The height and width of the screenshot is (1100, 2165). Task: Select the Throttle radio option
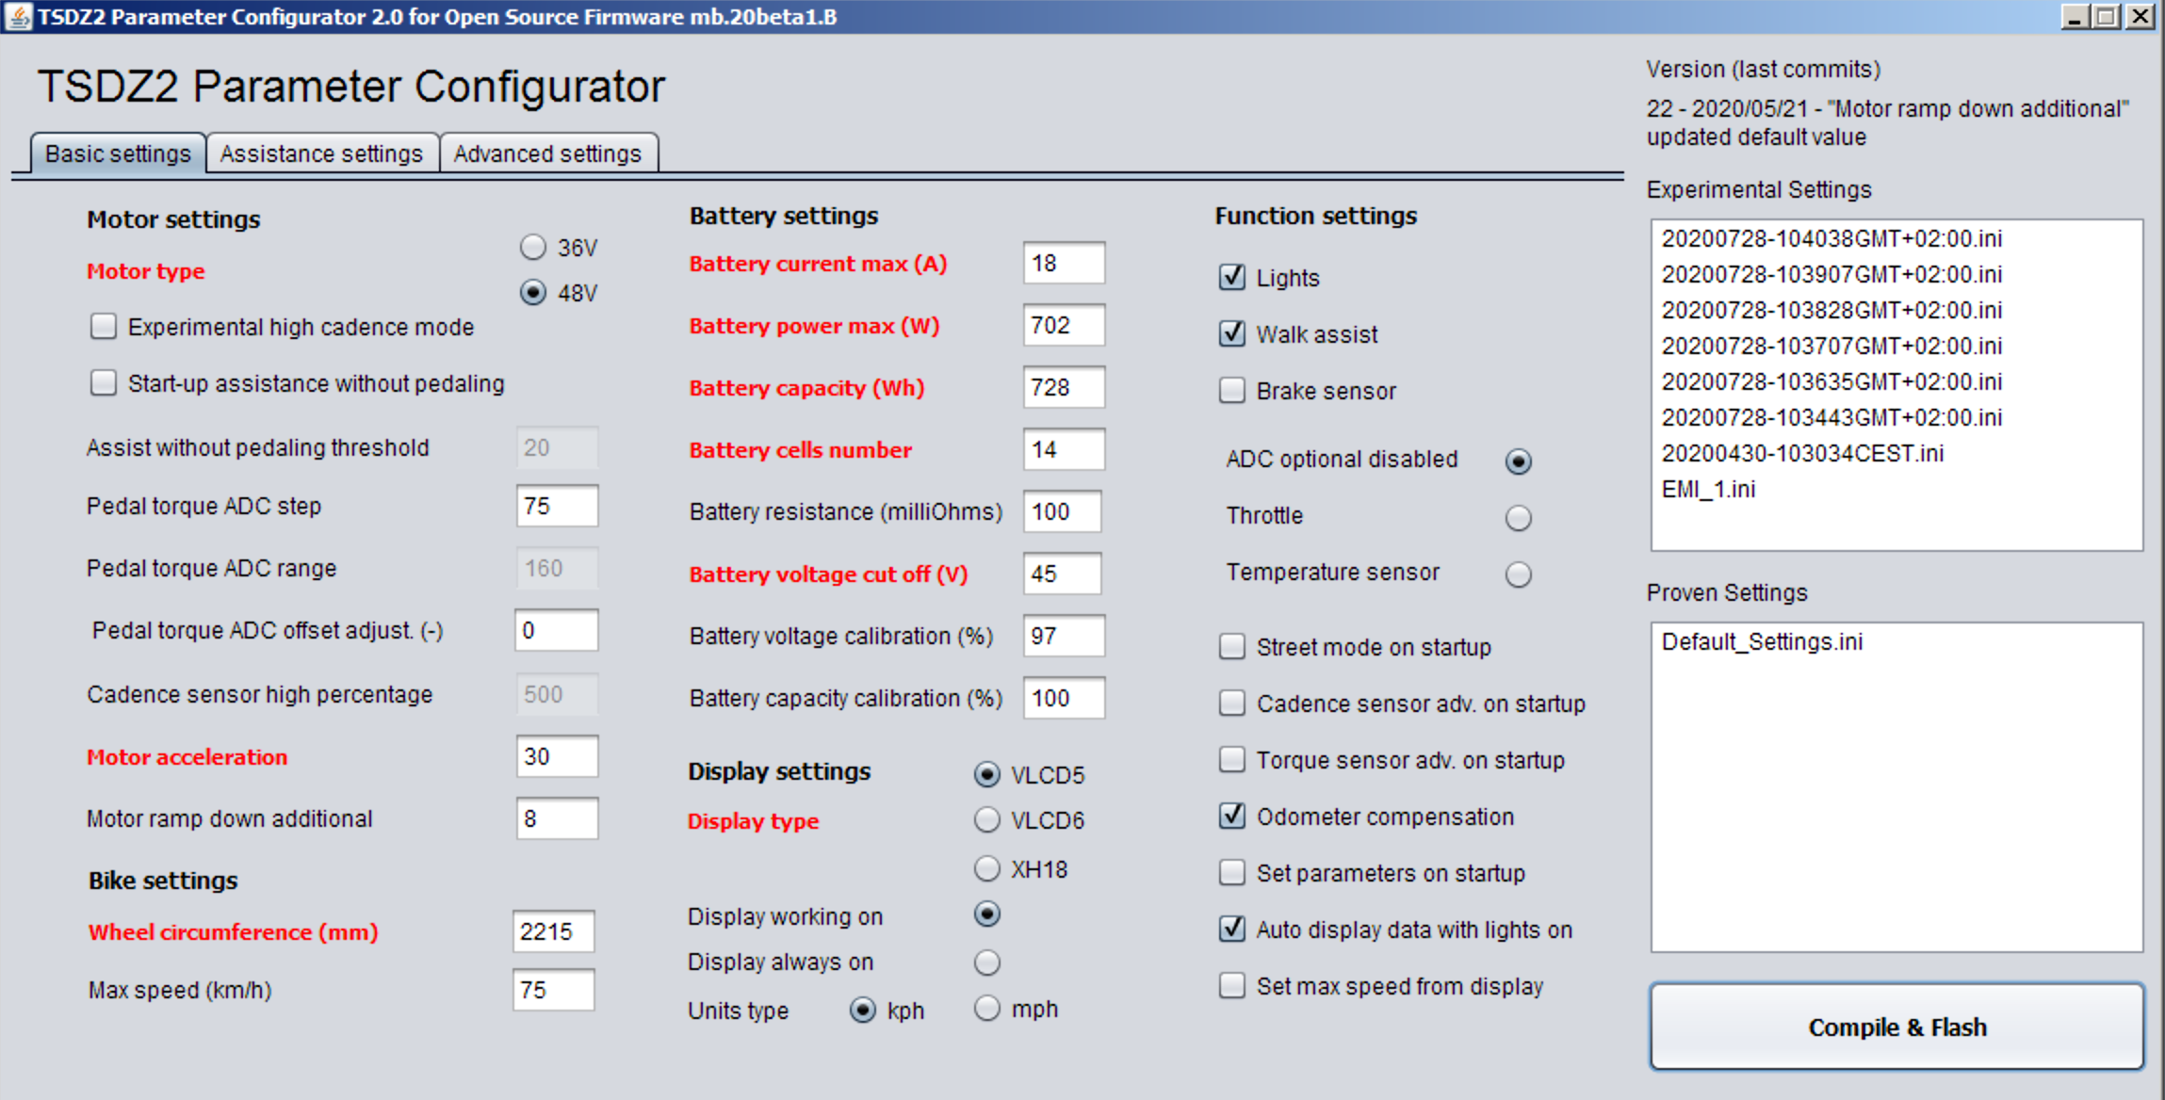coord(1518,518)
